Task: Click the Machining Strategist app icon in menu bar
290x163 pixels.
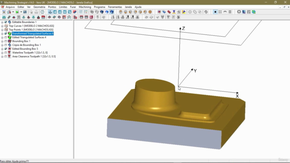Action: [2, 7]
